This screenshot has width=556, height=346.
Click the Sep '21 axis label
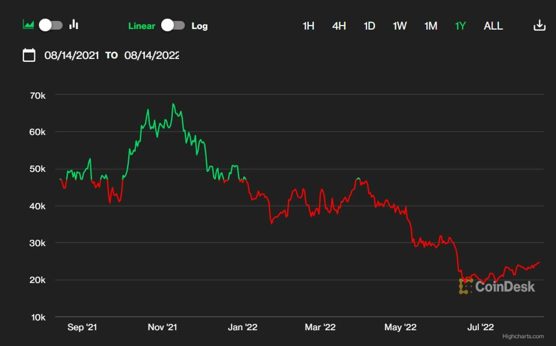click(x=82, y=327)
